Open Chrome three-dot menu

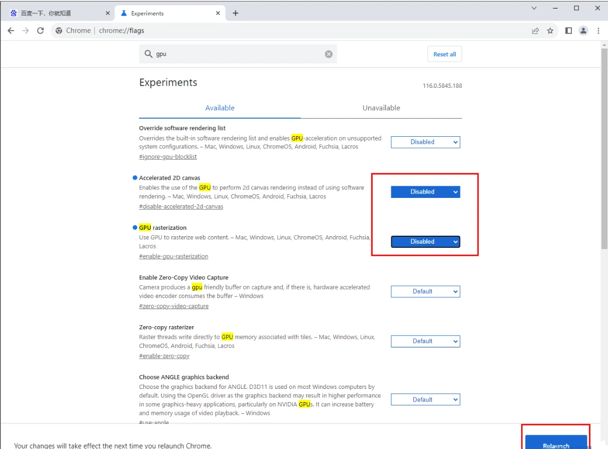coord(598,31)
